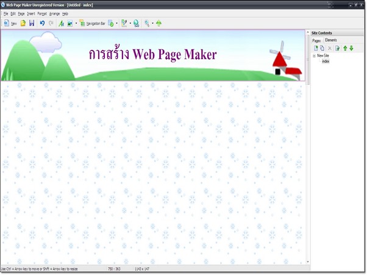This screenshot has height=275, width=367.
Task: Duplicate the page with the copy icon
Action: coord(322,48)
